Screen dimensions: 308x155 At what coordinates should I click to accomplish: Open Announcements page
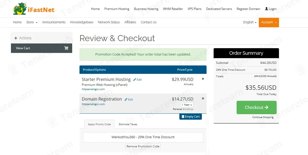click(54, 22)
